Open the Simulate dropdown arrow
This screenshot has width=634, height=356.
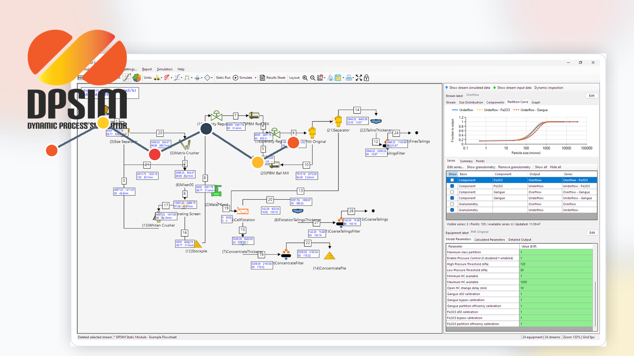pos(256,78)
